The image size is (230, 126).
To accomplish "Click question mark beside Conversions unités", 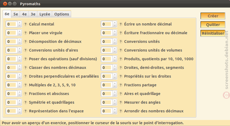I will [120, 42].
